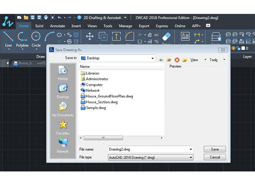Switch to the Insert ribbon tab
This screenshot has width=255, height=185.
click(x=76, y=26)
